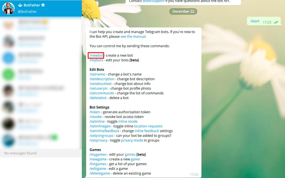Image resolution: width=285 pixels, height=178 pixels.
Task: Select the /newgame command link
Action: tap(98, 159)
